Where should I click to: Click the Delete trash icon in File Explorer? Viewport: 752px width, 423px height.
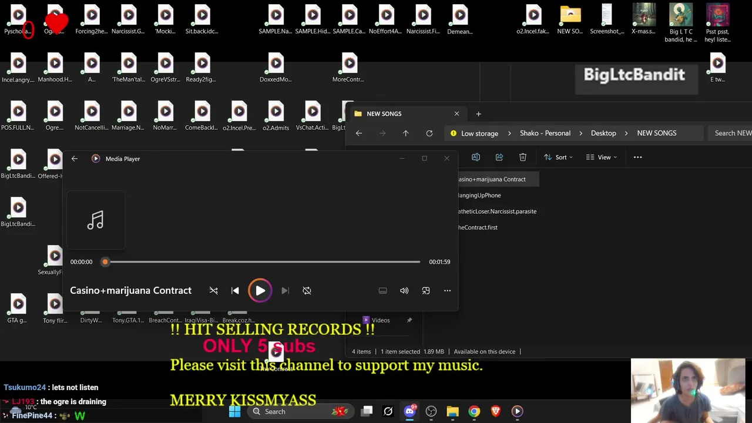(x=523, y=157)
